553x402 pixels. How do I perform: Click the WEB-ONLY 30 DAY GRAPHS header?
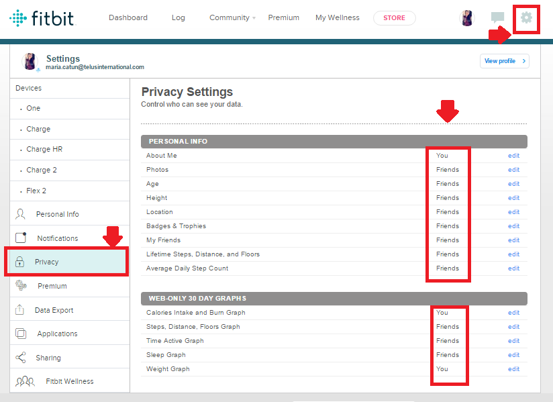pos(334,299)
